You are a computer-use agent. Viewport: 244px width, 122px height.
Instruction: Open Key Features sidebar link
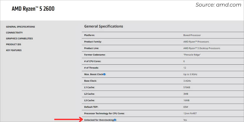coord(14,50)
